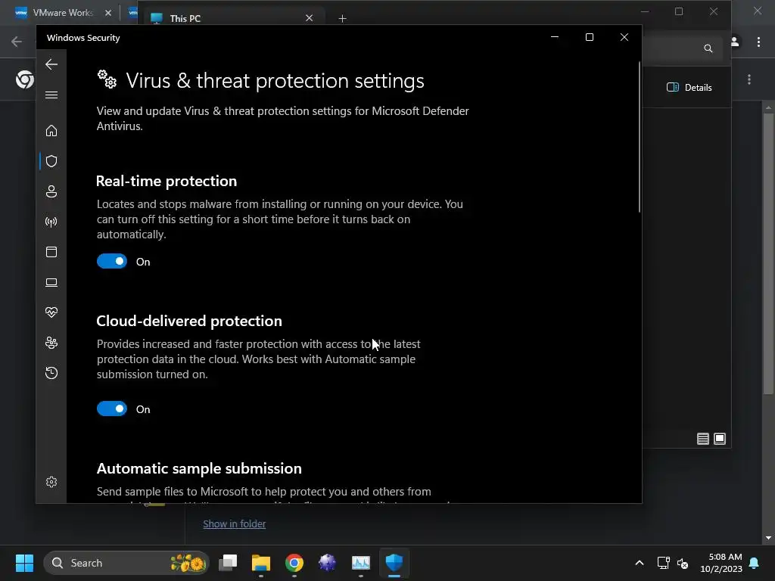Open Virus & threat protection shield icon
This screenshot has width=775, height=581.
51,161
